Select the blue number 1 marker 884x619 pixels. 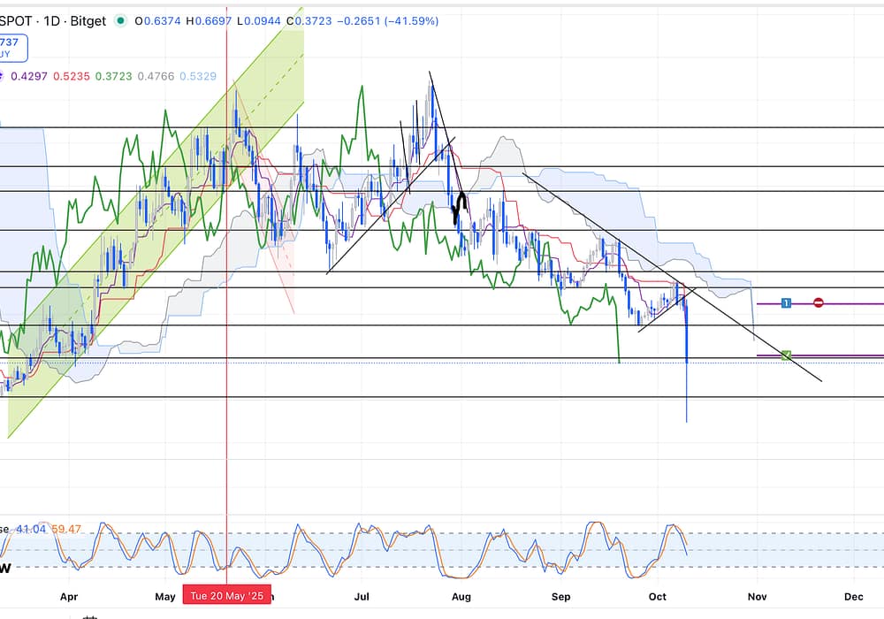click(786, 303)
